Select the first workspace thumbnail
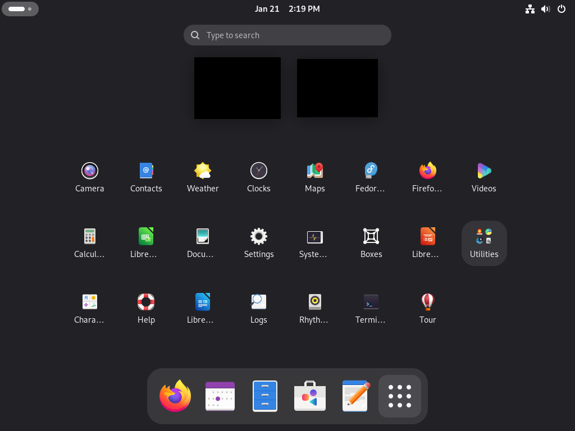This screenshot has height=431, width=575. (238, 88)
